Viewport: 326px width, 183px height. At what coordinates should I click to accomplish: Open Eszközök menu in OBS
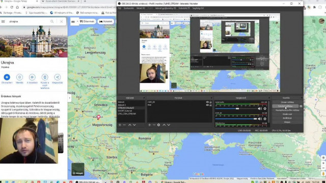coord(184,8)
